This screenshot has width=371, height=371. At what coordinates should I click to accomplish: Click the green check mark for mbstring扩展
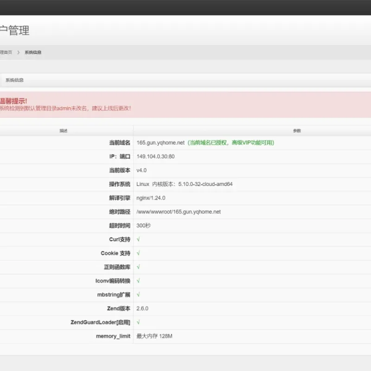click(138, 294)
